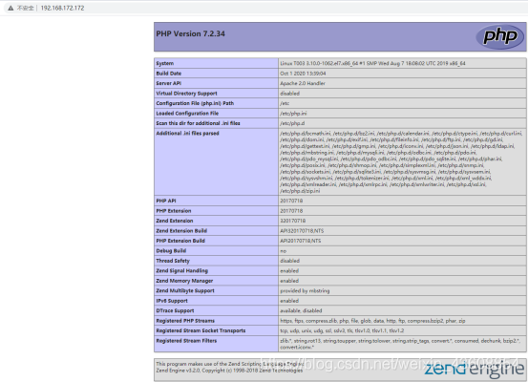Click the Loaded Configuration File label

tap(187, 114)
